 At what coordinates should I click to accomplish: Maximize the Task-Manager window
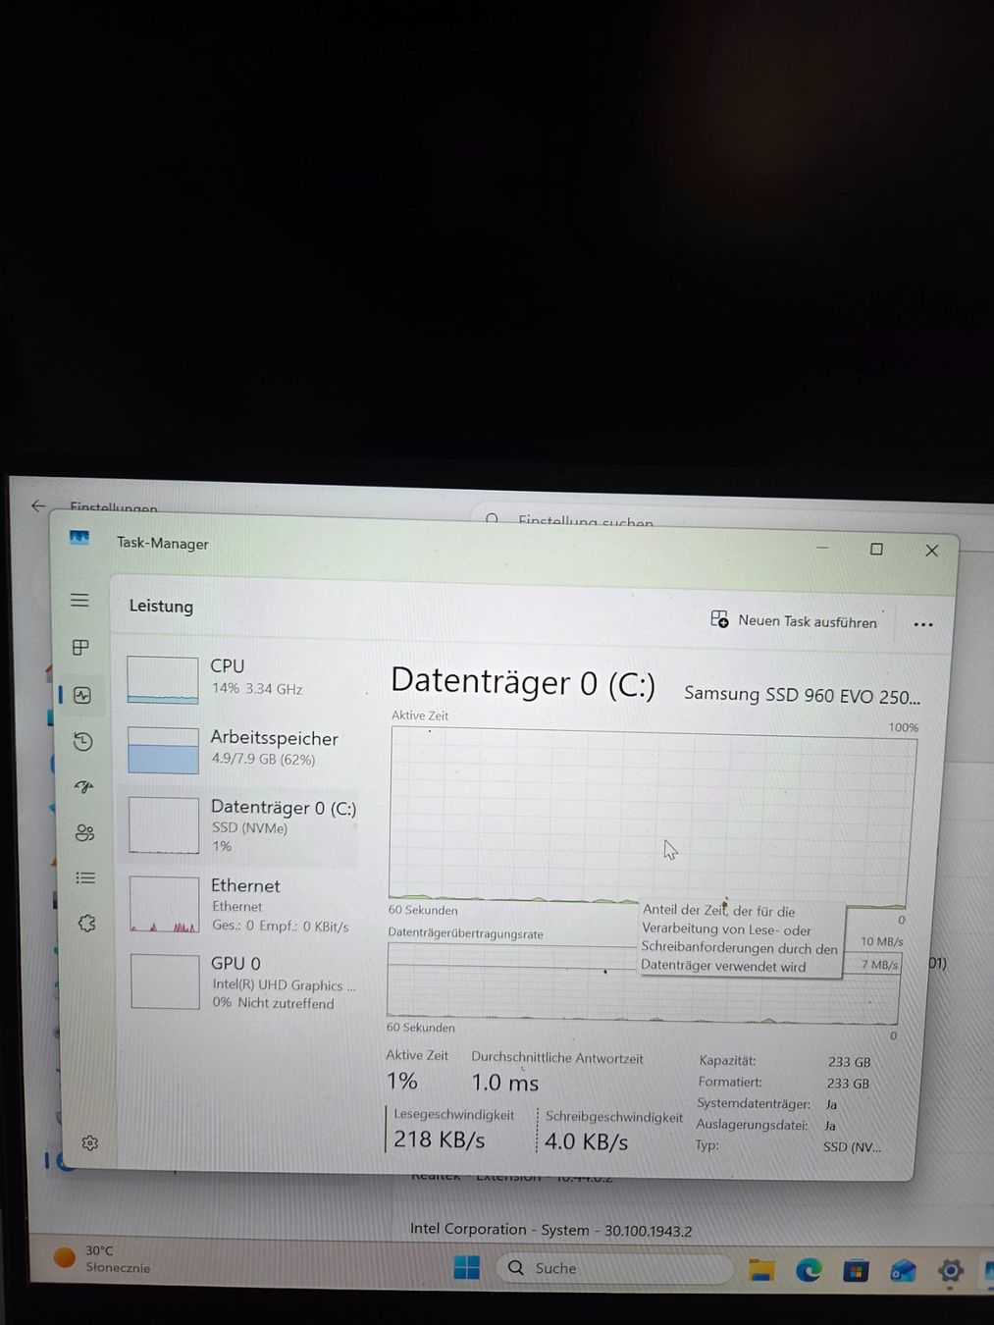click(x=876, y=549)
